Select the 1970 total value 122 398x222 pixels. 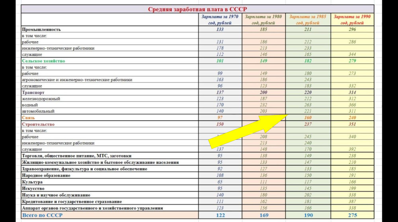point(220,215)
